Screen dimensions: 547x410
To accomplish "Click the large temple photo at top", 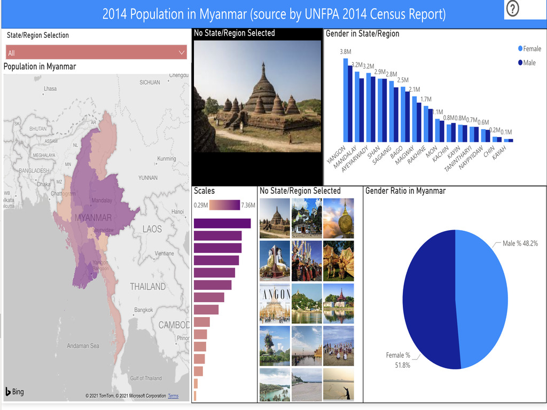I will (x=257, y=95).
